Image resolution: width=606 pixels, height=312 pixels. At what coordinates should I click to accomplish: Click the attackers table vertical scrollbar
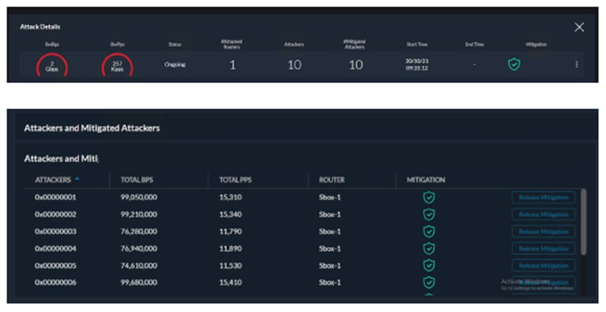(583, 221)
